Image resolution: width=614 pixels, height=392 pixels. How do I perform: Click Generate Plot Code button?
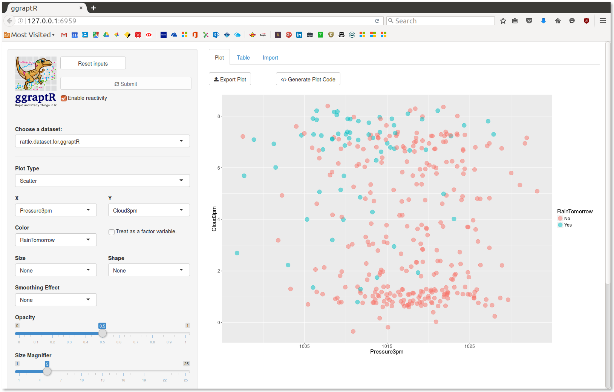pyautogui.click(x=308, y=79)
